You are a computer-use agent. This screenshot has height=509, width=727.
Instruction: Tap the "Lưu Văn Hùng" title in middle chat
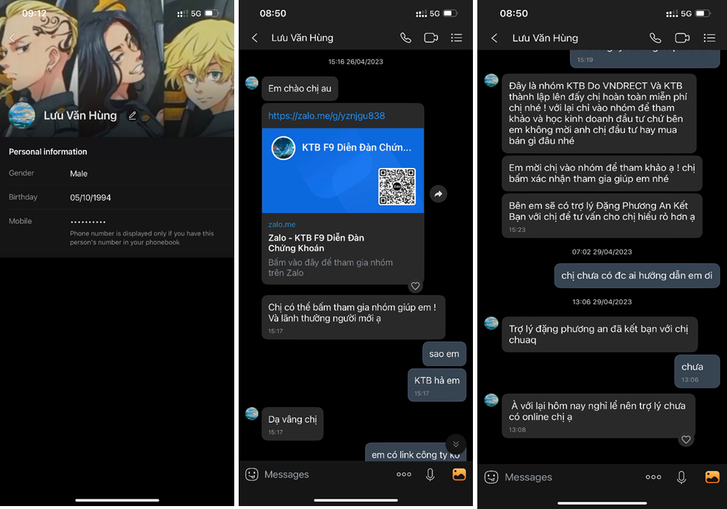[303, 38]
